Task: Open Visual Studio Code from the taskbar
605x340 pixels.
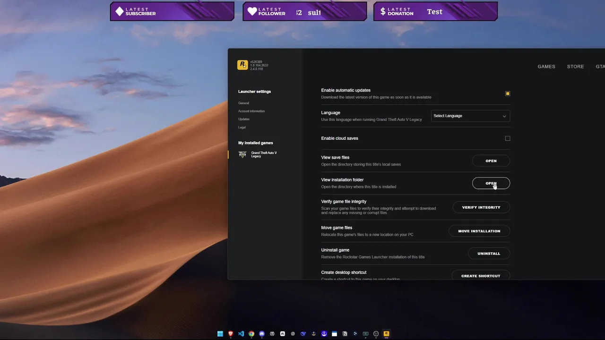Action: pos(241,334)
